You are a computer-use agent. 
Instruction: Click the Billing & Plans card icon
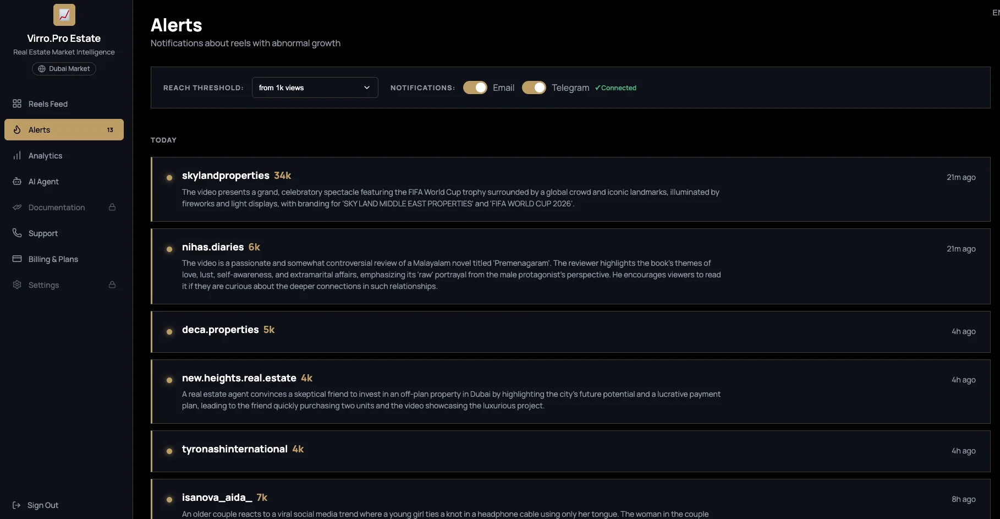point(17,259)
